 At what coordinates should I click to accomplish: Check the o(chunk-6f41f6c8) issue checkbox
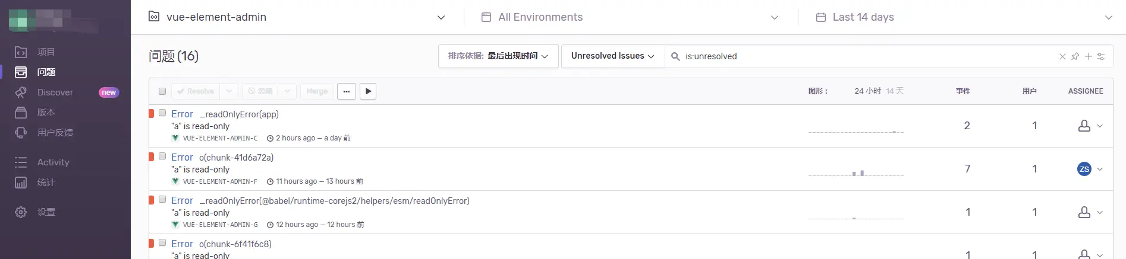[x=162, y=243]
